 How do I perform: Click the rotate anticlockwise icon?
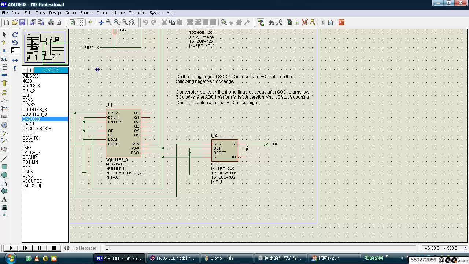coord(15,43)
